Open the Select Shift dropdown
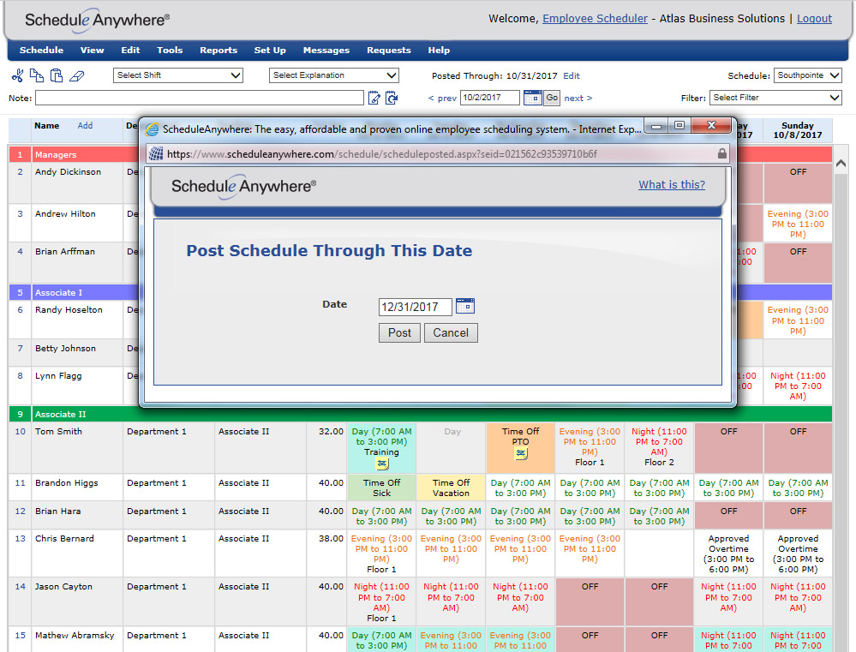 178,75
